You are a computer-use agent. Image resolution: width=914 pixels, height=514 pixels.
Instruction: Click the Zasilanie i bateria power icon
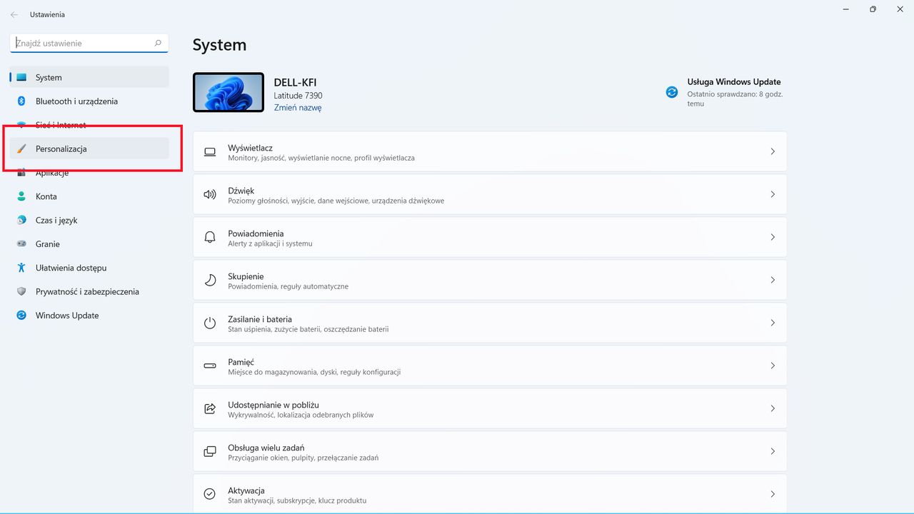tap(209, 323)
